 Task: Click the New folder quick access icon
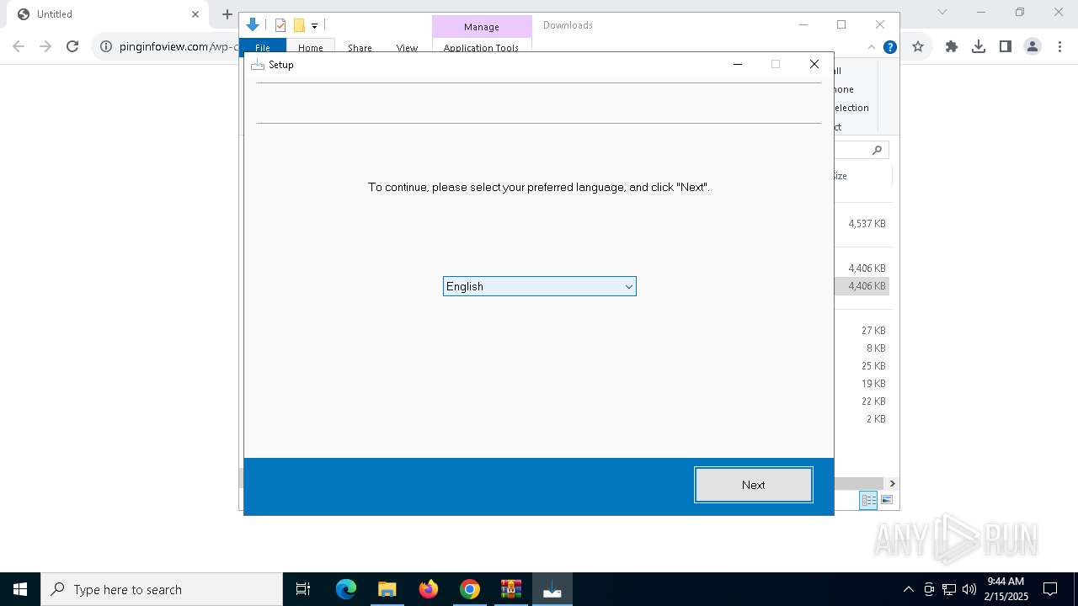pyautogui.click(x=299, y=25)
